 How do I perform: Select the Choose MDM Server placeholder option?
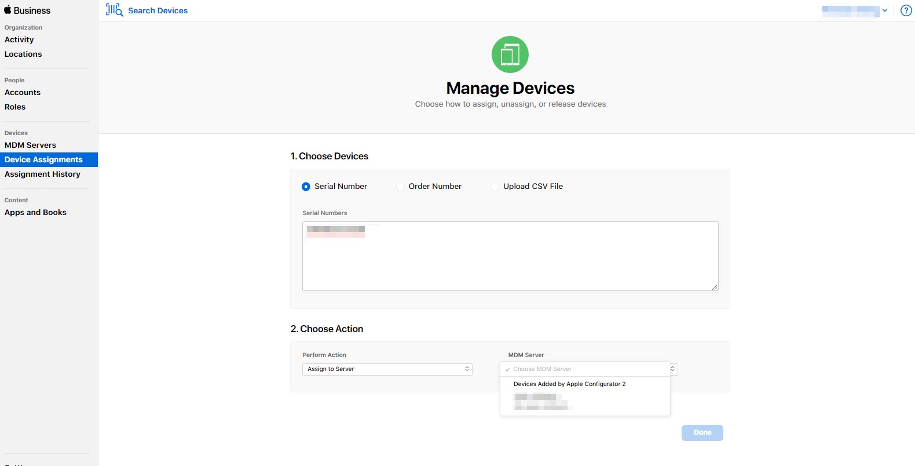(542, 369)
